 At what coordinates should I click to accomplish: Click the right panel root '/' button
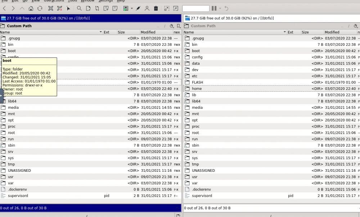349,26
